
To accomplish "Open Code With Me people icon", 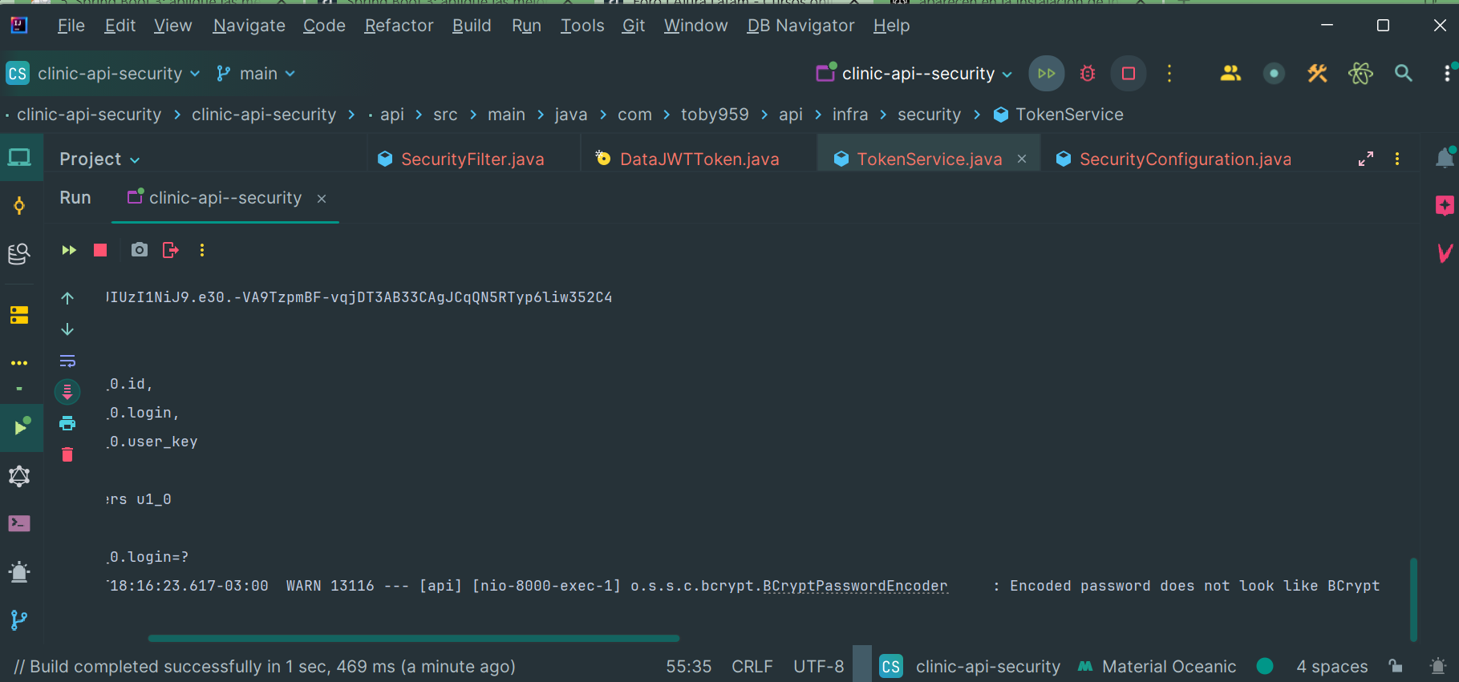I will click(1230, 74).
